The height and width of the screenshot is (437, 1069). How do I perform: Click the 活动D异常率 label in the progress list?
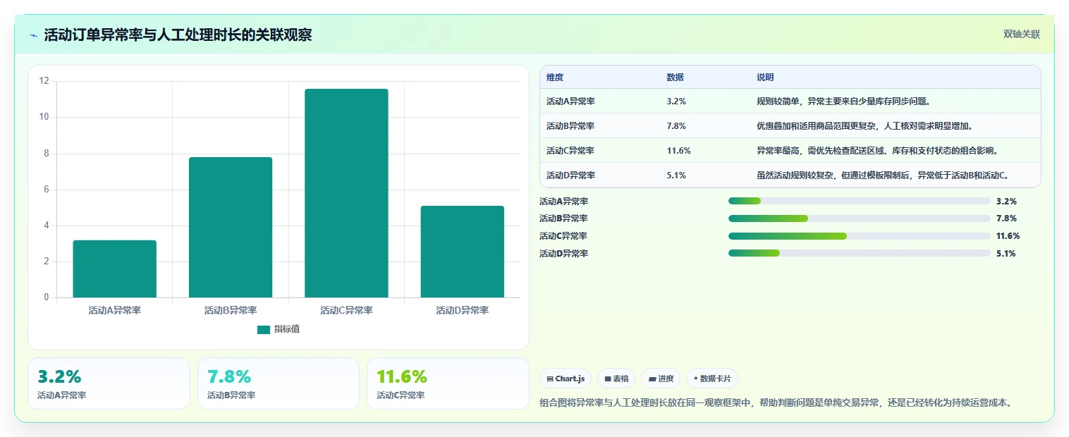563,254
